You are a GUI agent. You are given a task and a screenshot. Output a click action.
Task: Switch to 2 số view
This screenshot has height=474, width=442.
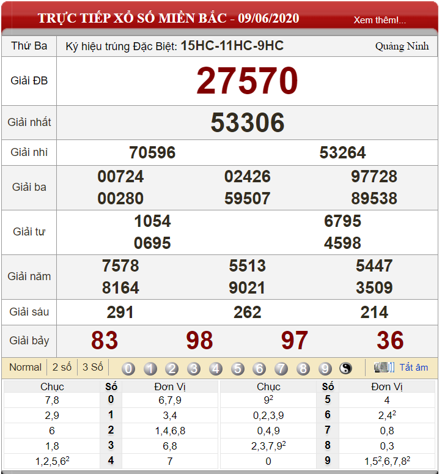pos(62,368)
